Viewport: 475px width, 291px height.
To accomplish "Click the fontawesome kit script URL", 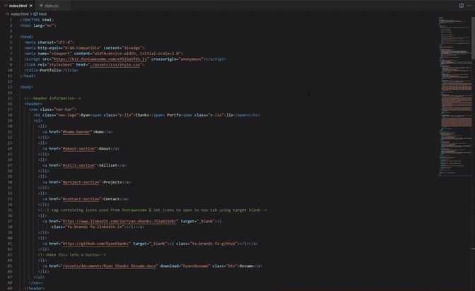I will coord(100,59).
